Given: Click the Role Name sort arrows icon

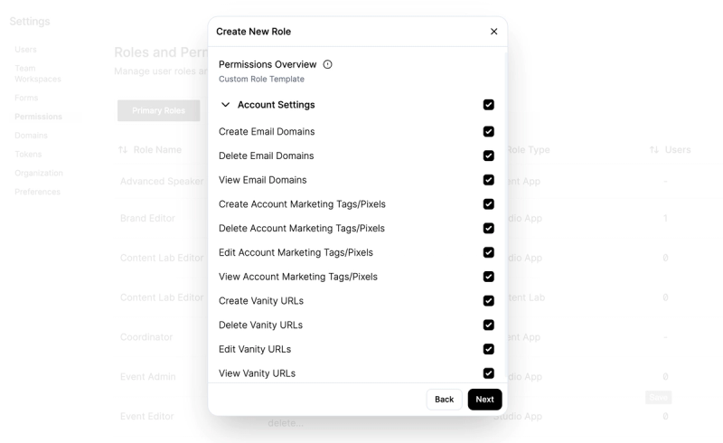Looking at the screenshot, I should point(123,150).
